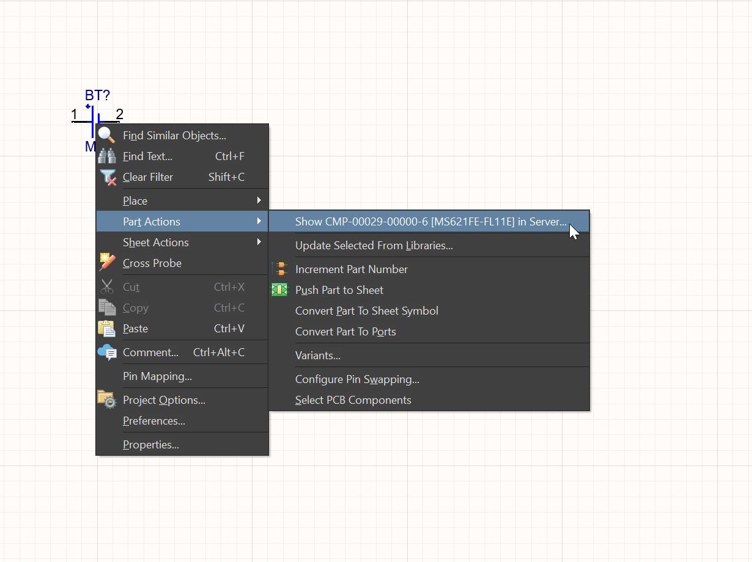The image size is (752, 562).
Task: Expand the Sheet Actions submenu arrow
Action: click(259, 242)
